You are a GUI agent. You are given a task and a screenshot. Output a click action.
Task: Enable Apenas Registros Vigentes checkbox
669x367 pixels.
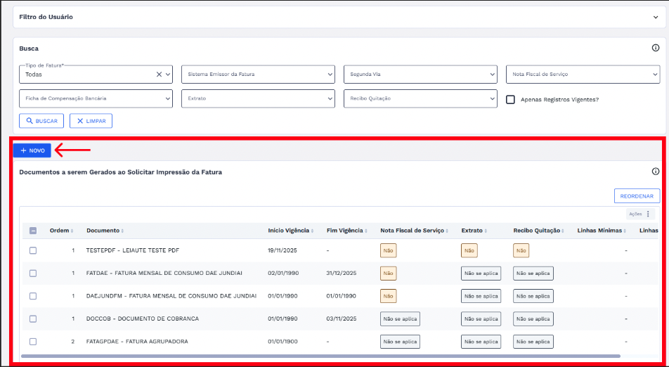pyautogui.click(x=511, y=99)
